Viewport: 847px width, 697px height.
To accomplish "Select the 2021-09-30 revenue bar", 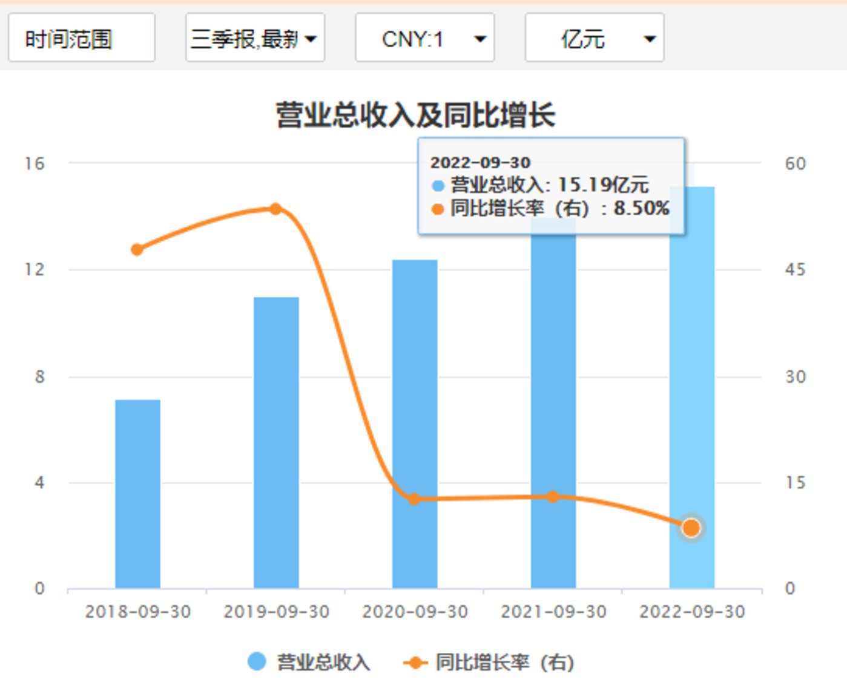I will [553, 403].
